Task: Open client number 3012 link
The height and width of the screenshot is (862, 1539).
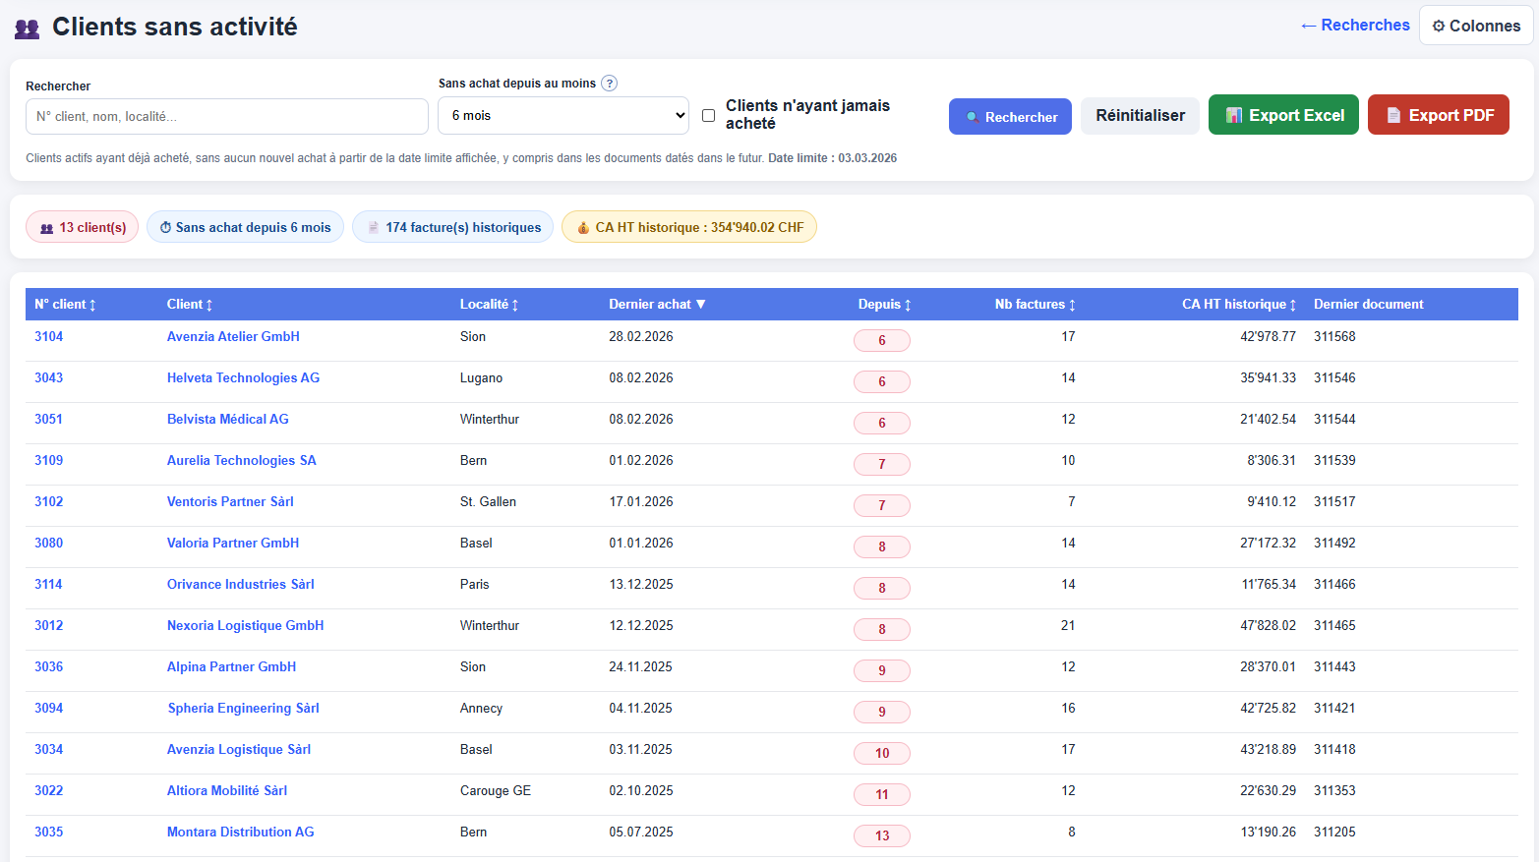Action: (48, 625)
